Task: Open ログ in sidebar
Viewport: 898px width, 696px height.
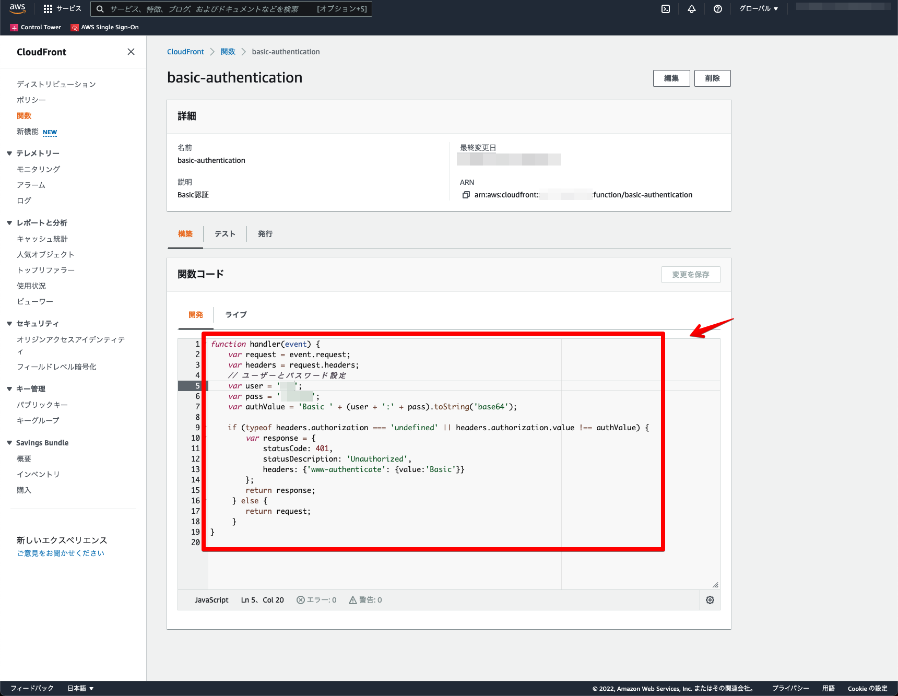Action: pos(24,200)
